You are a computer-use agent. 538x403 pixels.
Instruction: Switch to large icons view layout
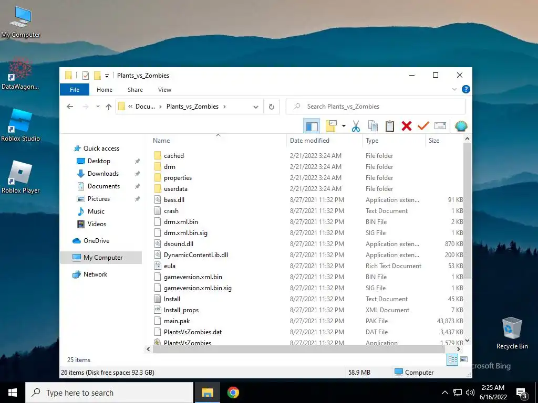[x=464, y=360]
